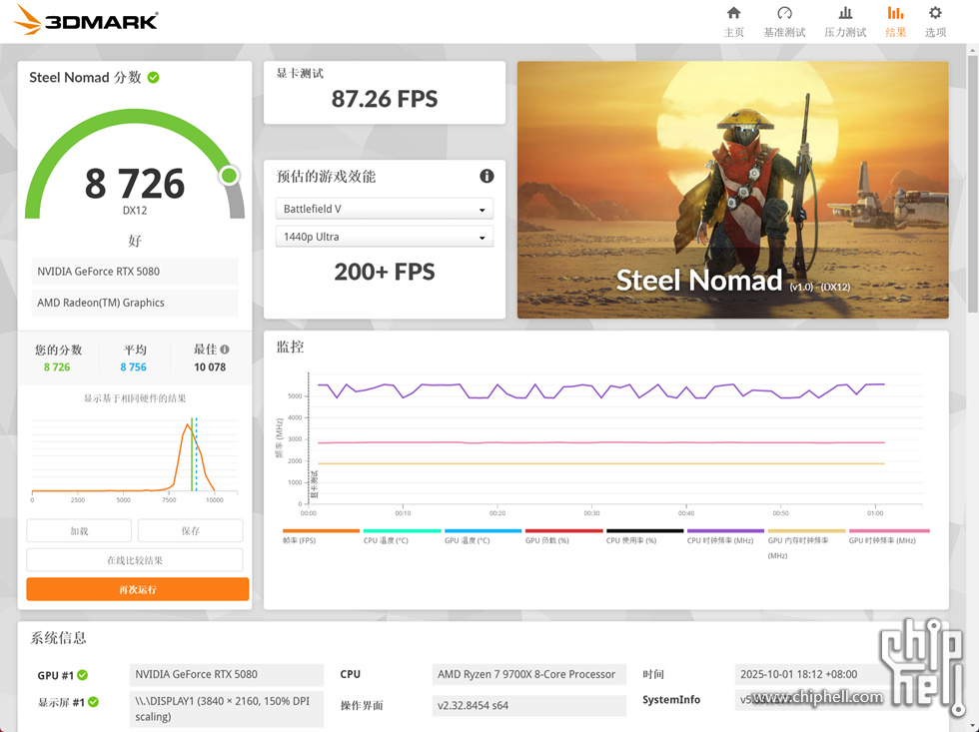Expand the Battlefield V game dropdown
Viewport: 979px width, 732px height.
[384, 210]
